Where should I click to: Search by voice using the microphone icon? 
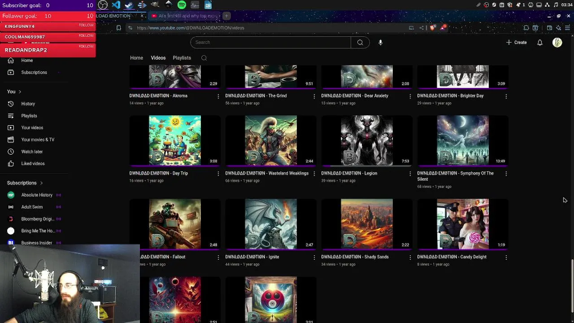point(380,42)
